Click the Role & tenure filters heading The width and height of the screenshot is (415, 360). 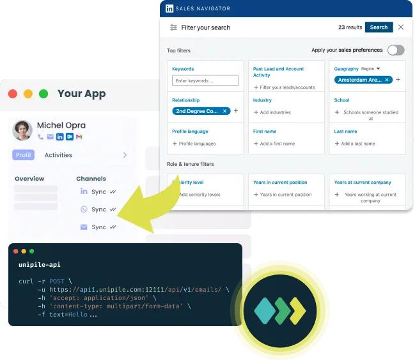(x=190, y=164)
